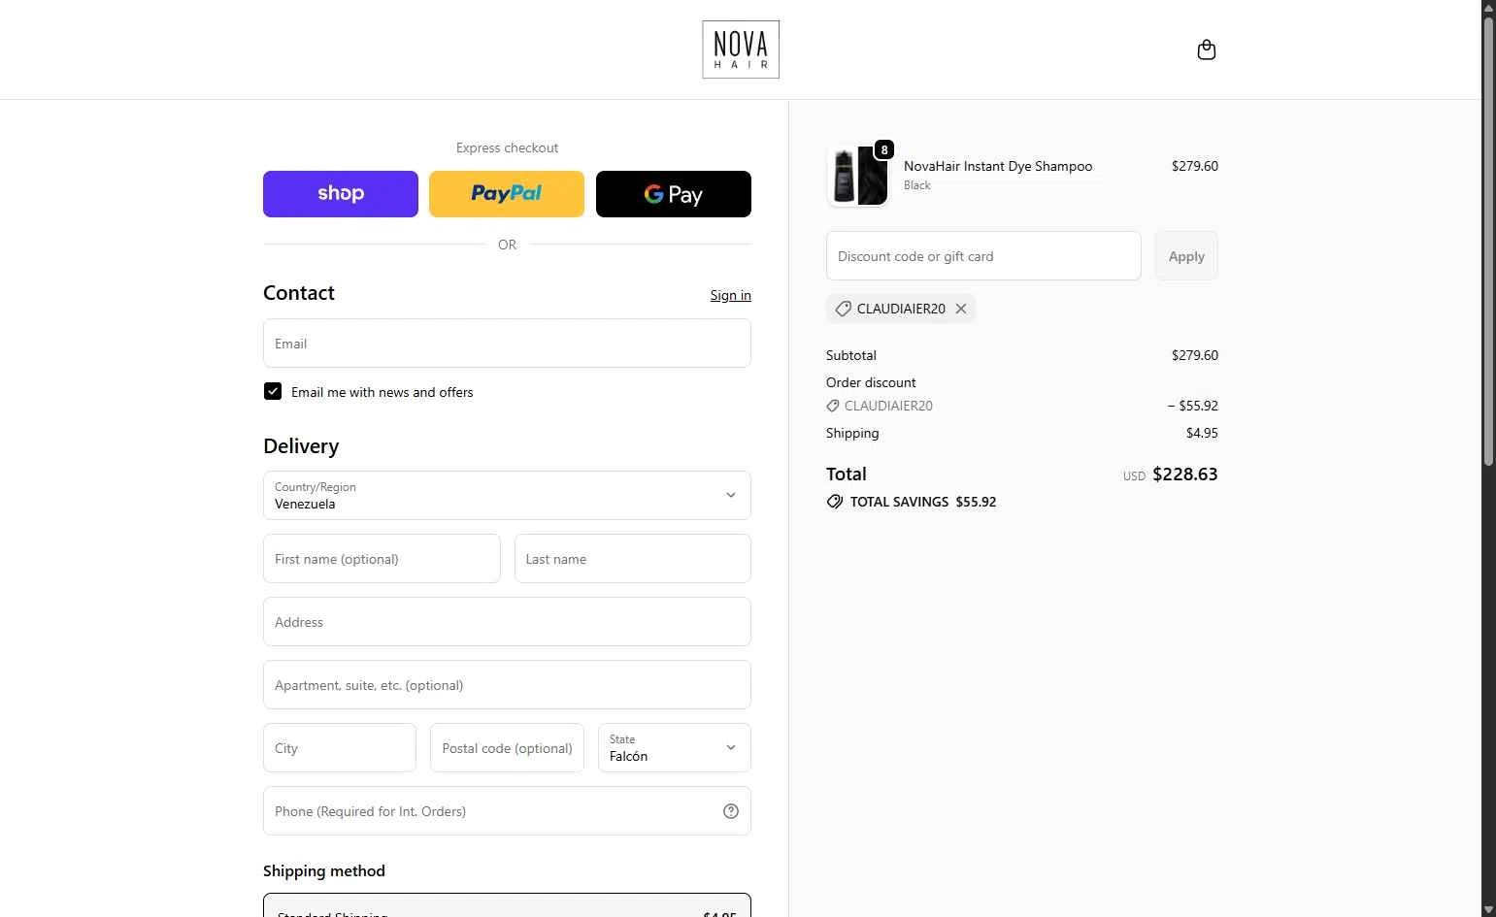Click the − $55.92 discount amount

pos(1193,406)
